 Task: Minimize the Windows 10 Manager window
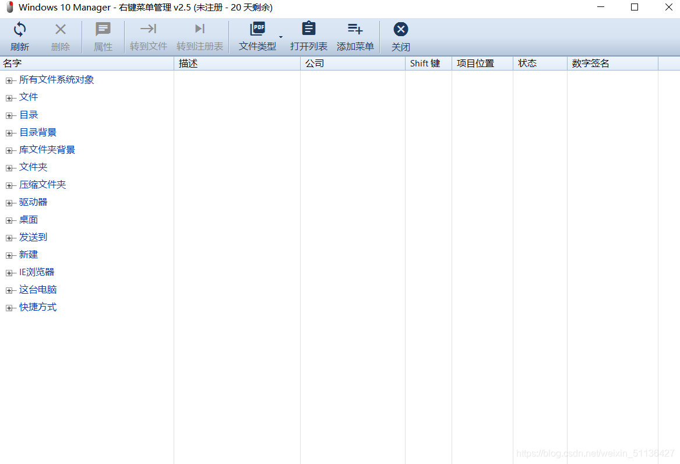tap(601, 7)
